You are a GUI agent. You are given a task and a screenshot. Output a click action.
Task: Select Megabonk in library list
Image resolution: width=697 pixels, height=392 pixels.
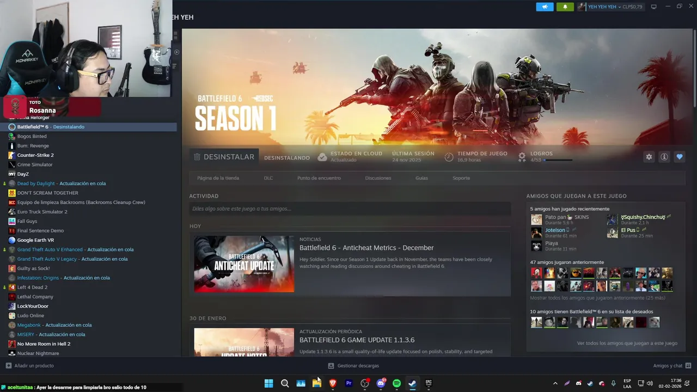[88, 325]
